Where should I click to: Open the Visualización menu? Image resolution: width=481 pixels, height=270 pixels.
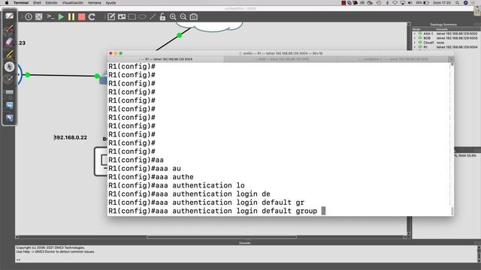point(73,3)
